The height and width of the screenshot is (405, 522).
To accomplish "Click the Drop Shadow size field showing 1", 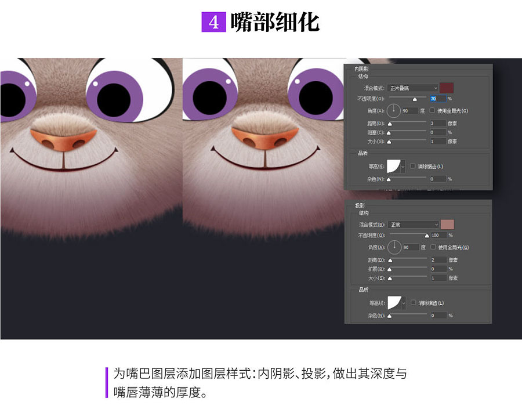I will point(439,278).
